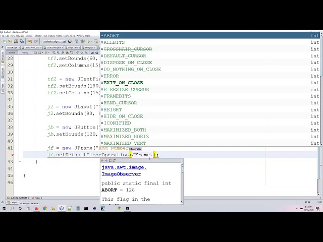The height and width of the screenshot is (242, 323).
Task: Select the History editor view button
Action: click(x=25, y=53)
